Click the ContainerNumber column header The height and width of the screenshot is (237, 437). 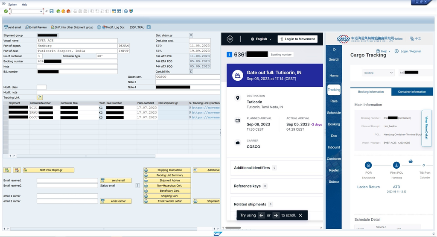point(44,103)
